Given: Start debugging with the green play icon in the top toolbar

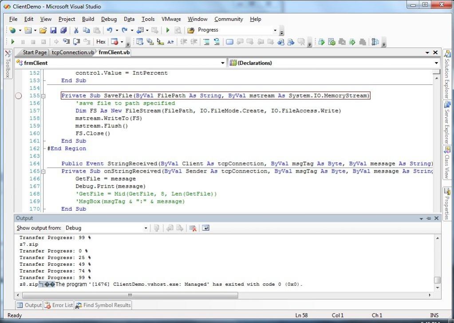Looking at the screenshot, I should (168, 30).
